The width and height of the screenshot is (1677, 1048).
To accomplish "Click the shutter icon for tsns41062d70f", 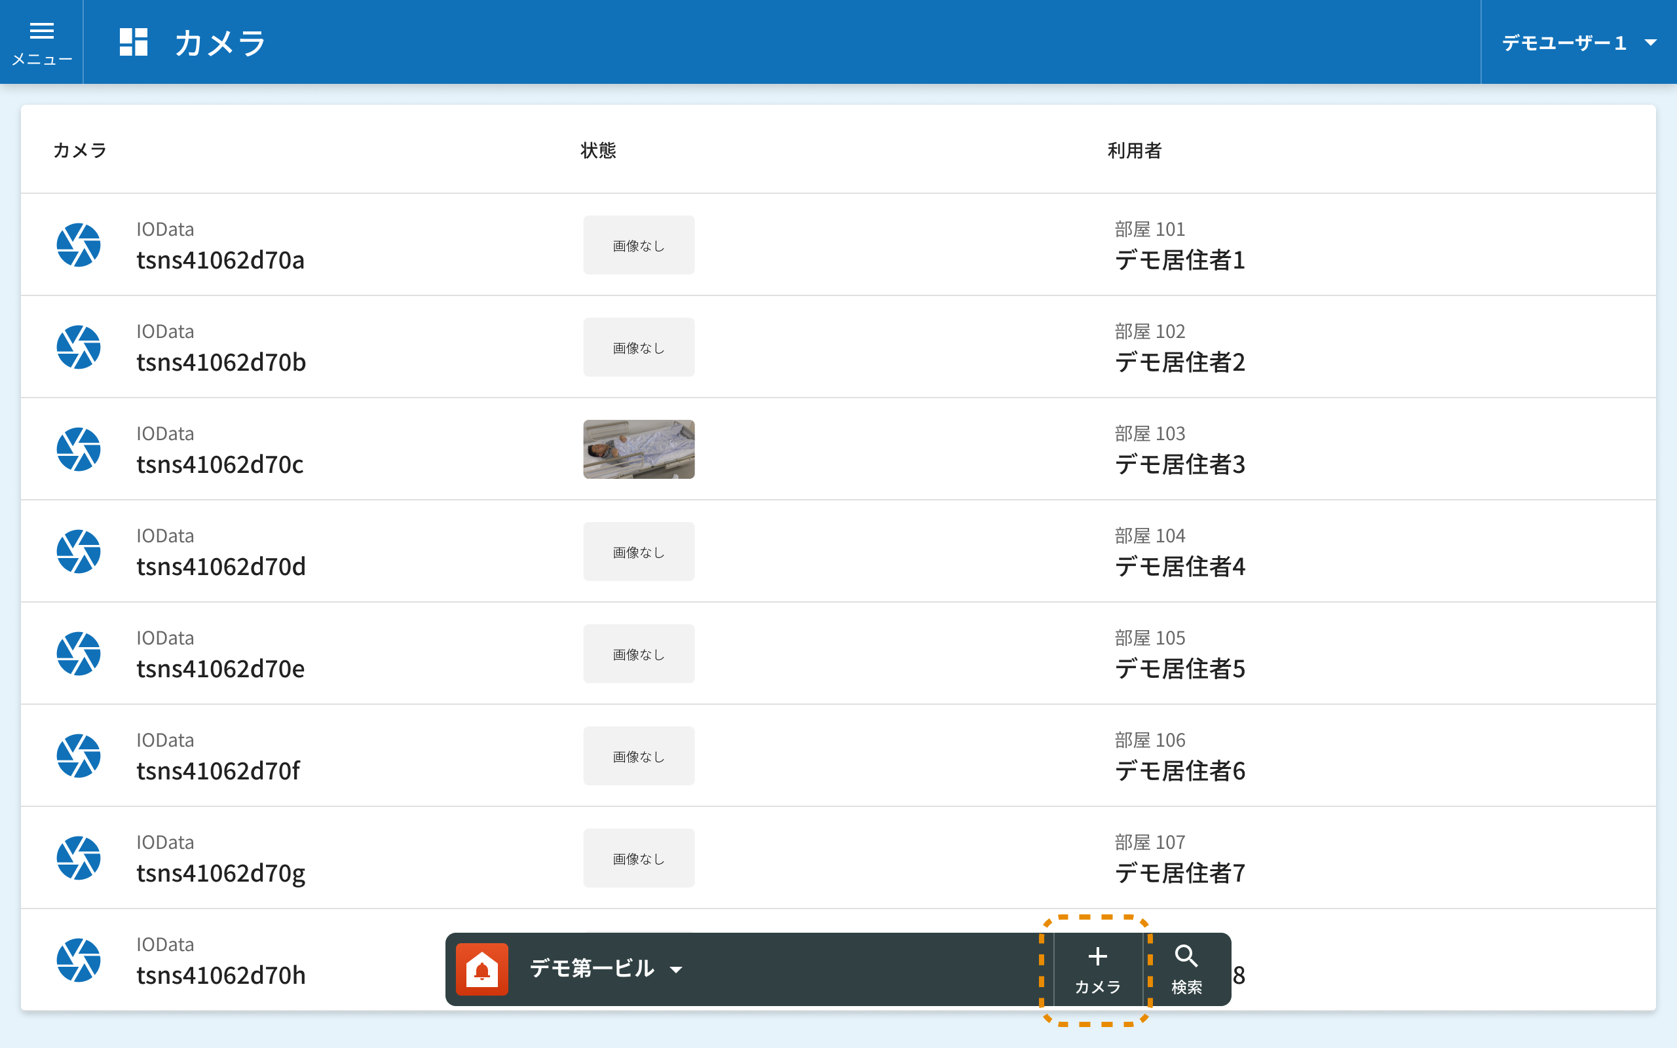I will coord(79,755).
